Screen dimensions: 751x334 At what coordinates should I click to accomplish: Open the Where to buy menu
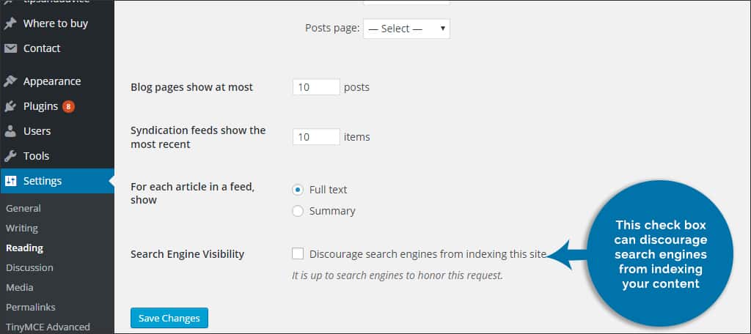[57, 24]
